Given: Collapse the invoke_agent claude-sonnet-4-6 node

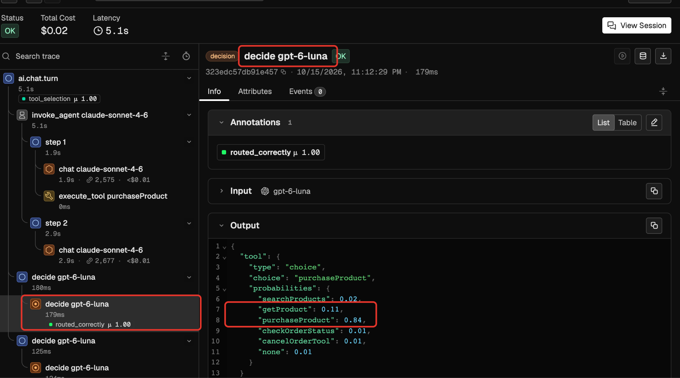Looking at the screenshot, I should pos(189,115).
